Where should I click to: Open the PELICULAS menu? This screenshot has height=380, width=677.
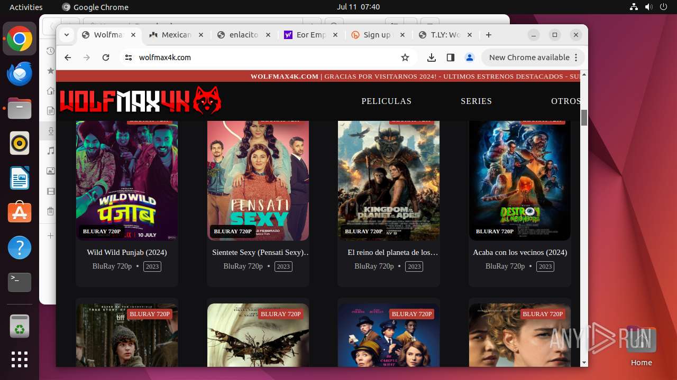coord(386,101)
